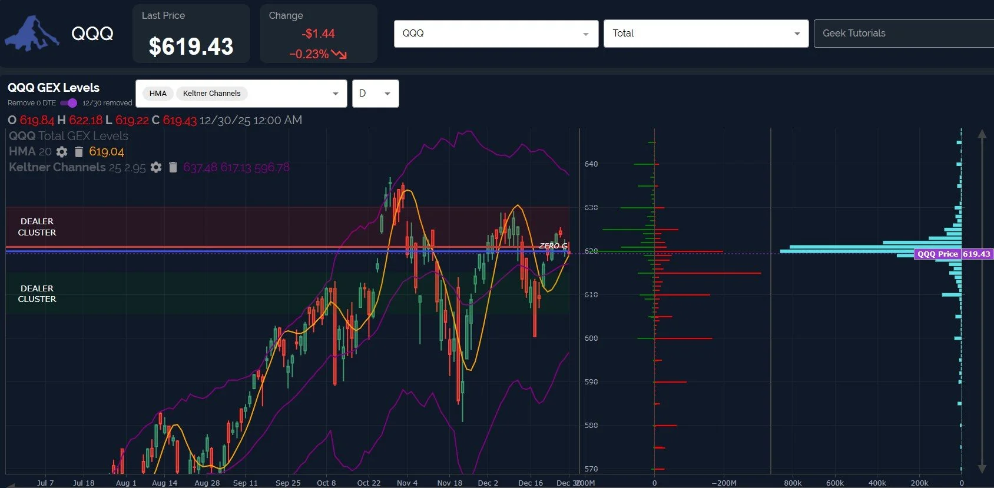Toggle the Remove 0 DTE switch
This screenshot has width=994, height=488.
tap(69, 103)
